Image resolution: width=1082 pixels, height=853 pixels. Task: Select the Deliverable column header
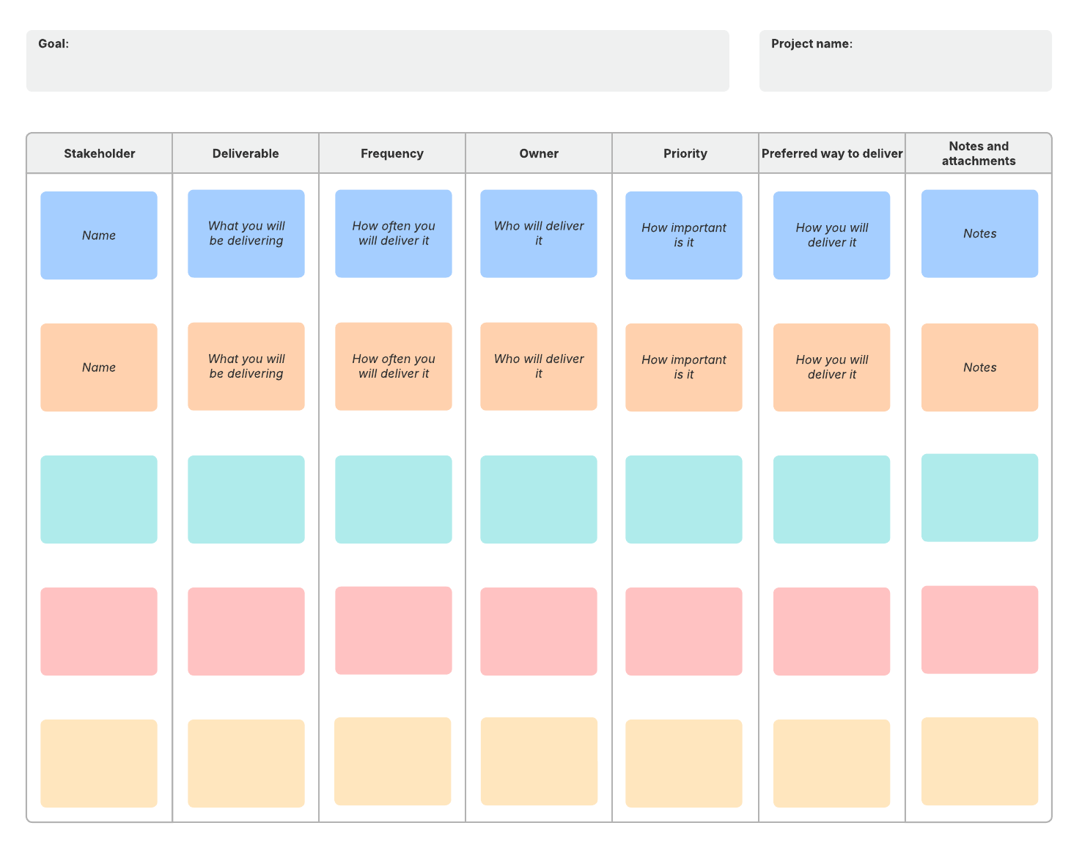(x=246, y=153)
